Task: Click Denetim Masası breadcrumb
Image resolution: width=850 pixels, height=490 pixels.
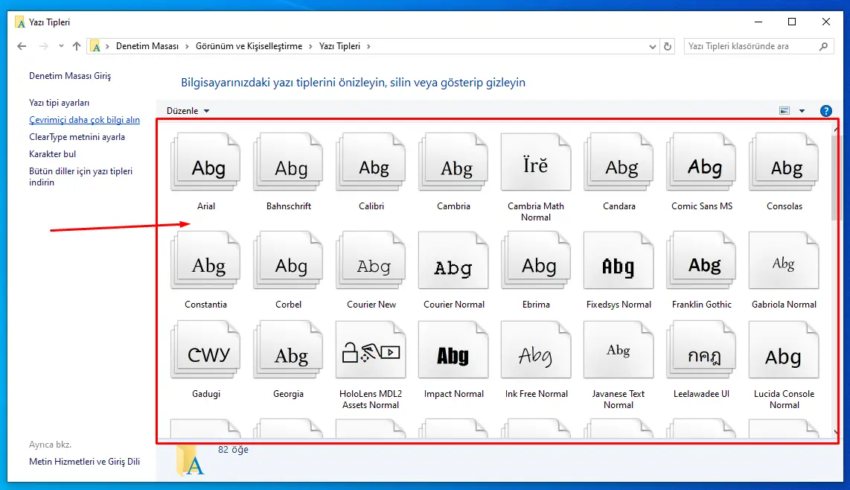Action: [x=147, y=46]
